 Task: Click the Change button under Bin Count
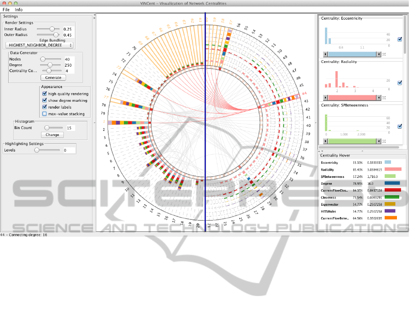click(52, 135)
